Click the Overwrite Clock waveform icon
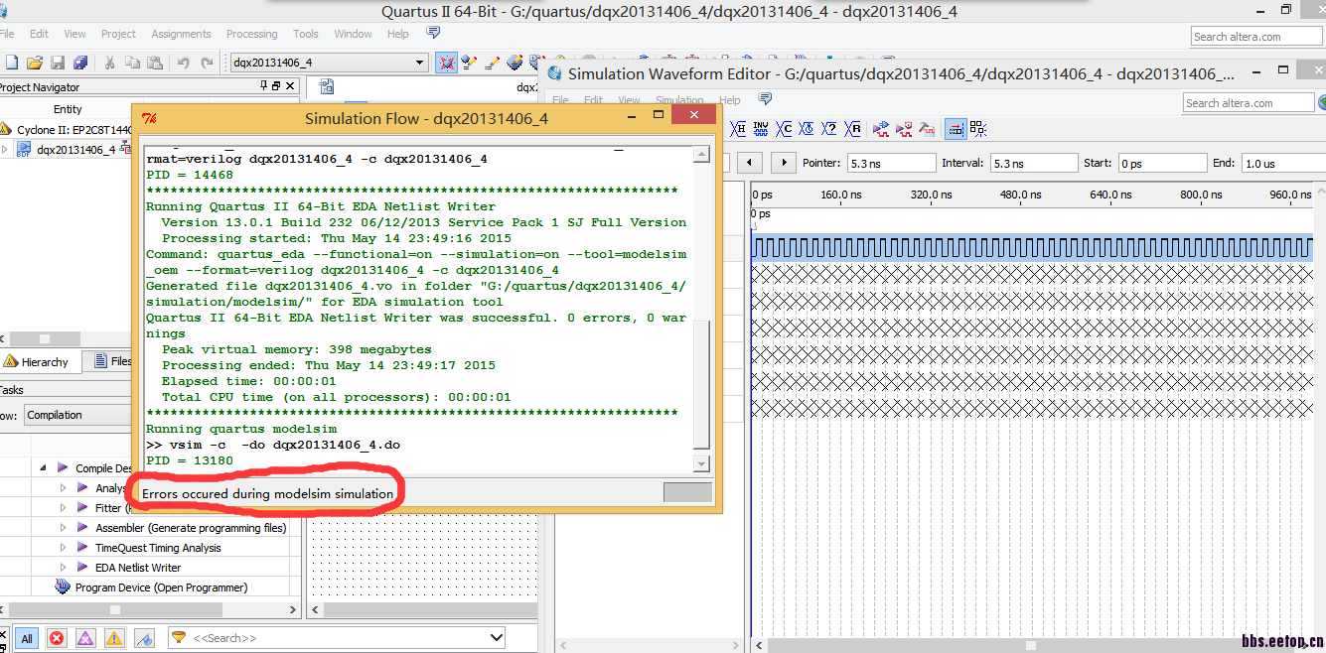The width and height of the screenshot is (1326, 653). point(807,128)
